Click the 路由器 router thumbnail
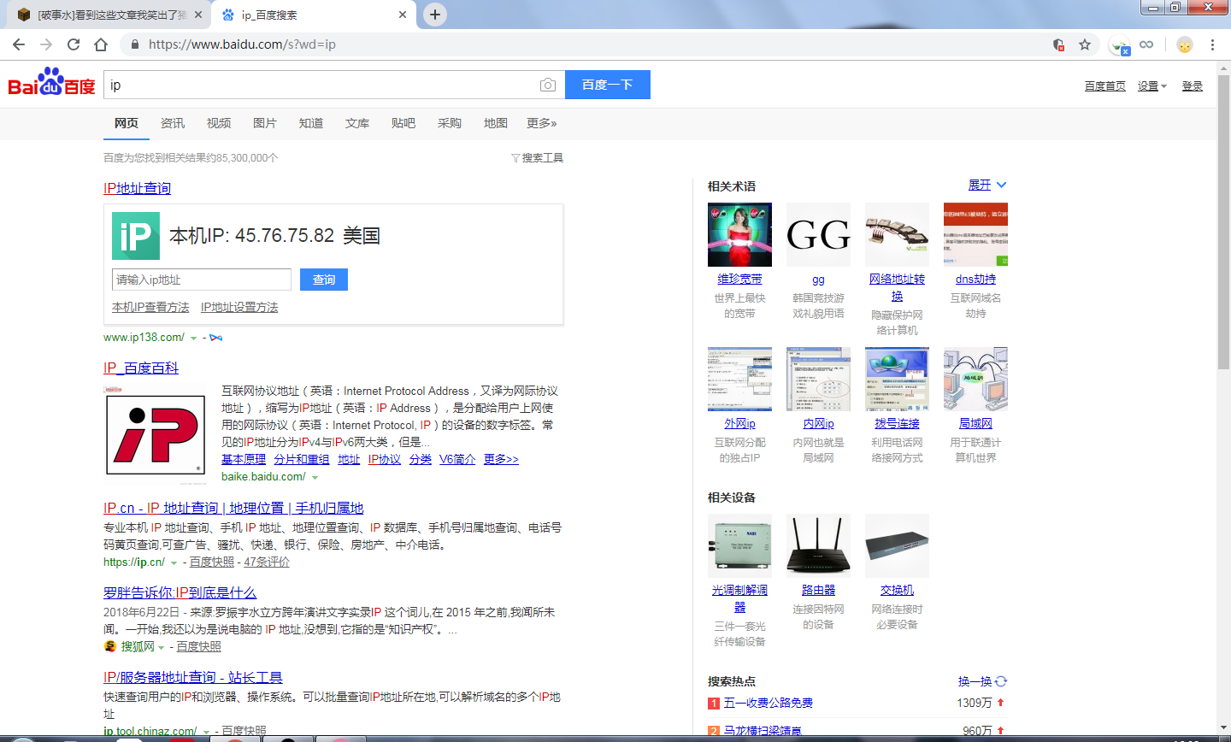Viewport: 1231px width, 742px height. 818,545
